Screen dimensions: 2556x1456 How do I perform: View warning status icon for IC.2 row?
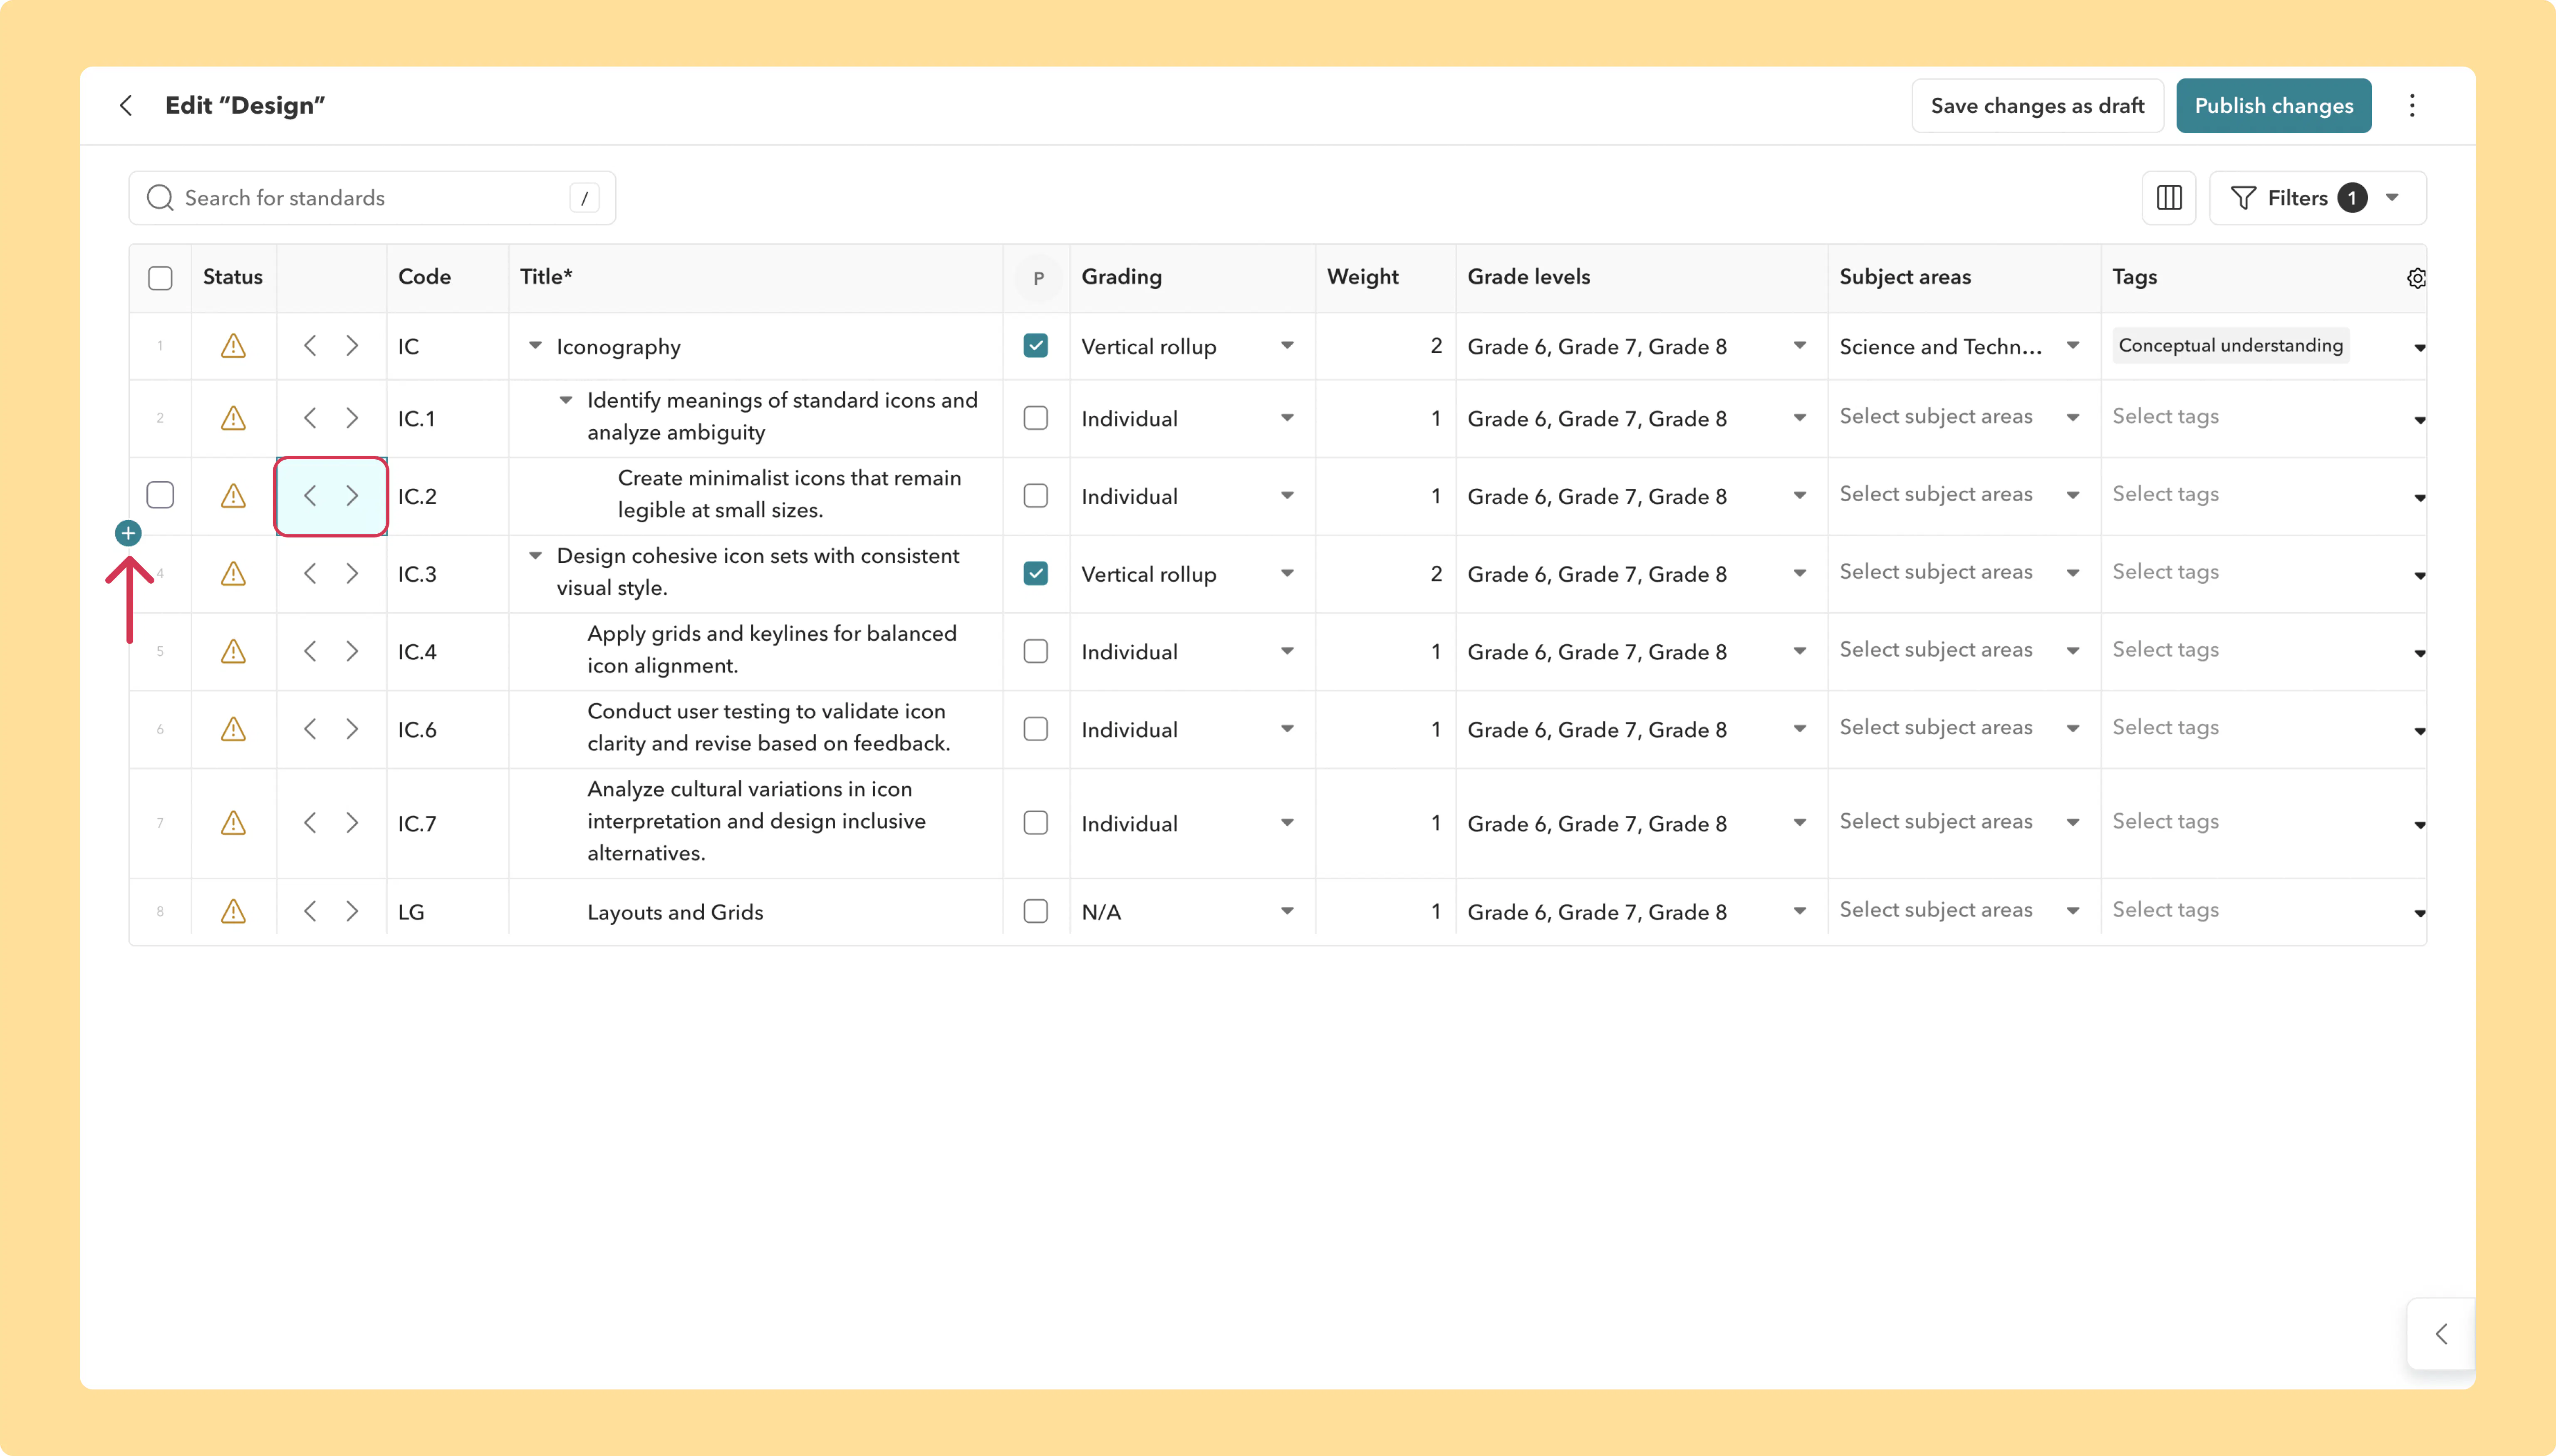coord(233,496)
